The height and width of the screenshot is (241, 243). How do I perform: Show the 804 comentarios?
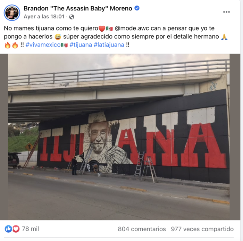(x=142, y=229)
